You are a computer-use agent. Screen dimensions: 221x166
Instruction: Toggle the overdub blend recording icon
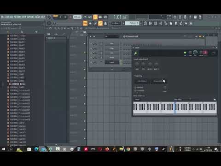click(x=100, y=17)
